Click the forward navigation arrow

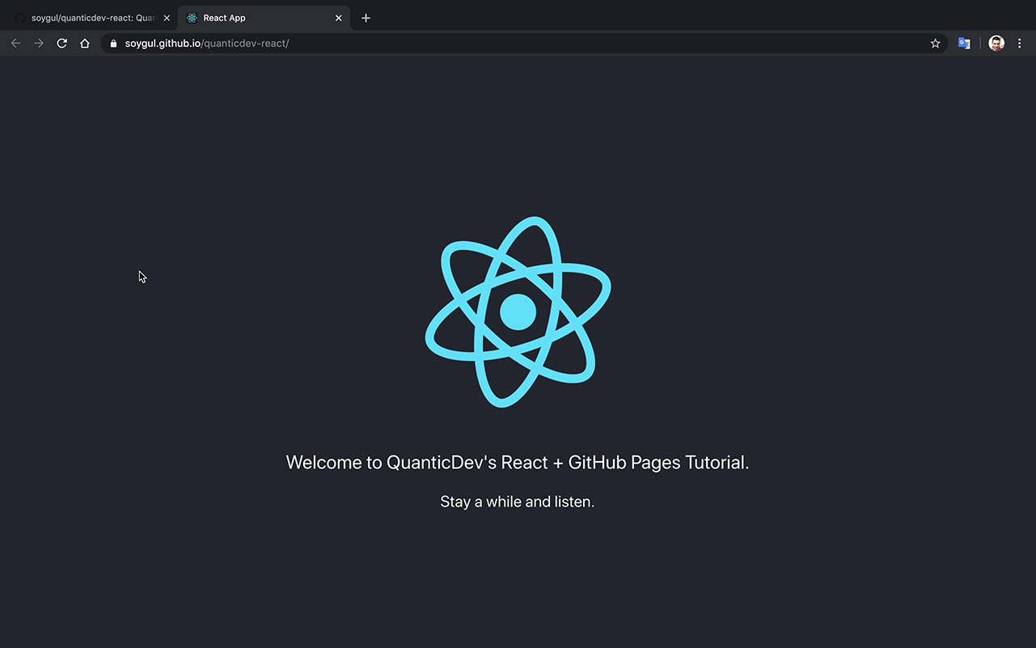(x=38, y=43)
